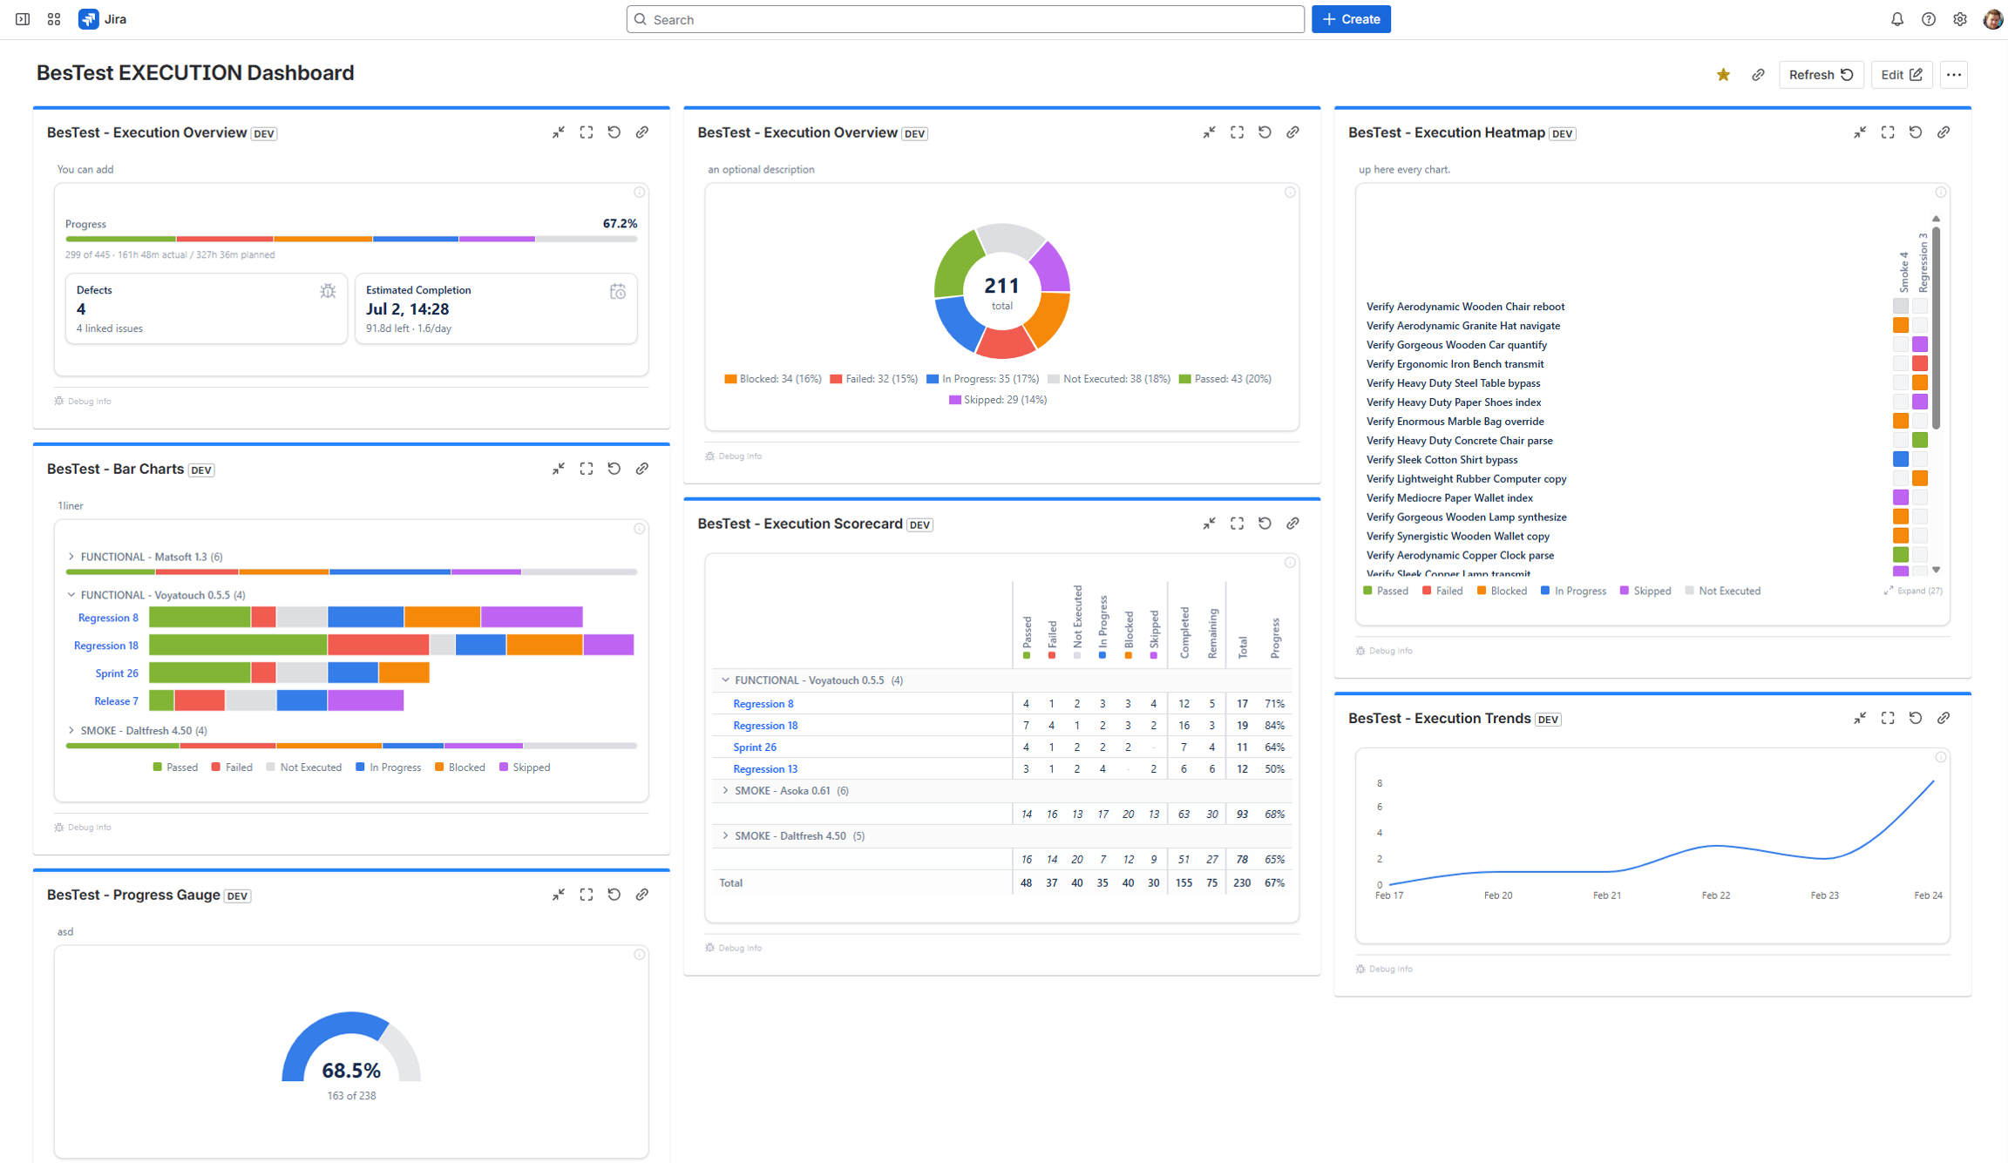Open Regression 8 link in Bar Charts
The width and height of the screenshot is (2008, 1163).
pyautogui.click(x=108, y=618)
